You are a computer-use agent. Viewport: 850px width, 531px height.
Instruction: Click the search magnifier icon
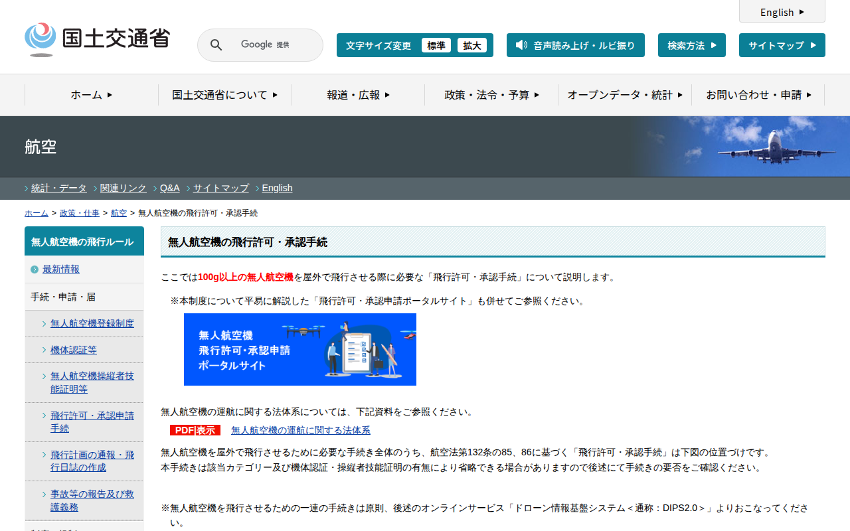tap(216, 45)
